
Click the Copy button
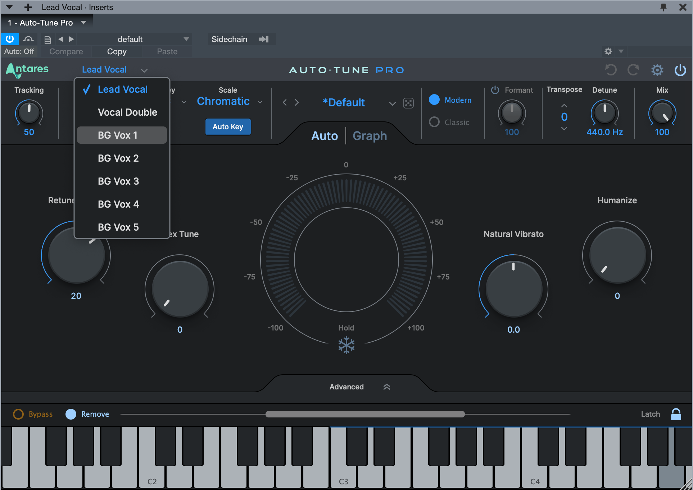(117, 51)
